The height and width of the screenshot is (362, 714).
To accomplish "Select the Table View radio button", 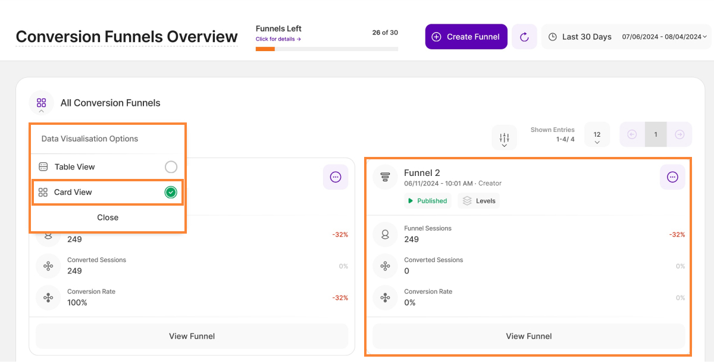I will [x=171, y=167].
